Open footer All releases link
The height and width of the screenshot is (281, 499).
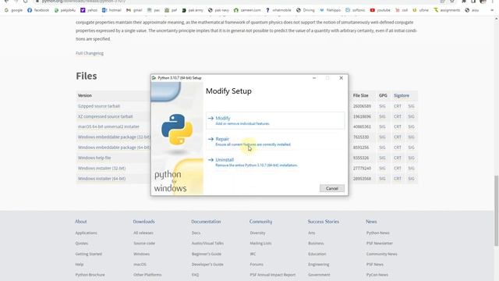click(143, 233)
